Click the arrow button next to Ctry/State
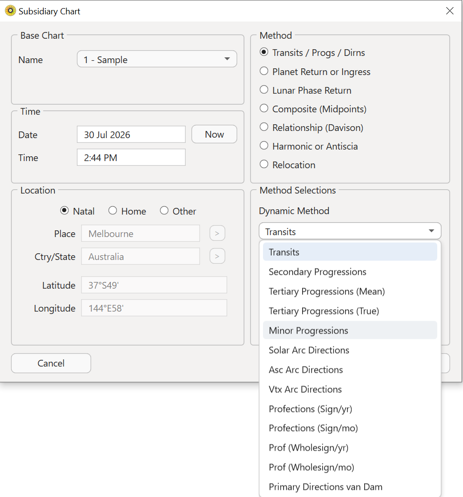463x497 pixels. 217,256
